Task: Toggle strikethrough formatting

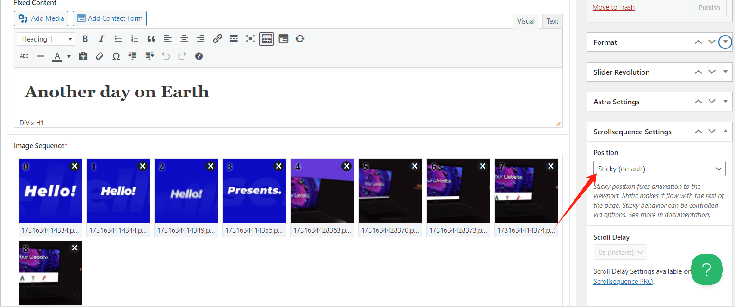Action: [x=24, y=56]
